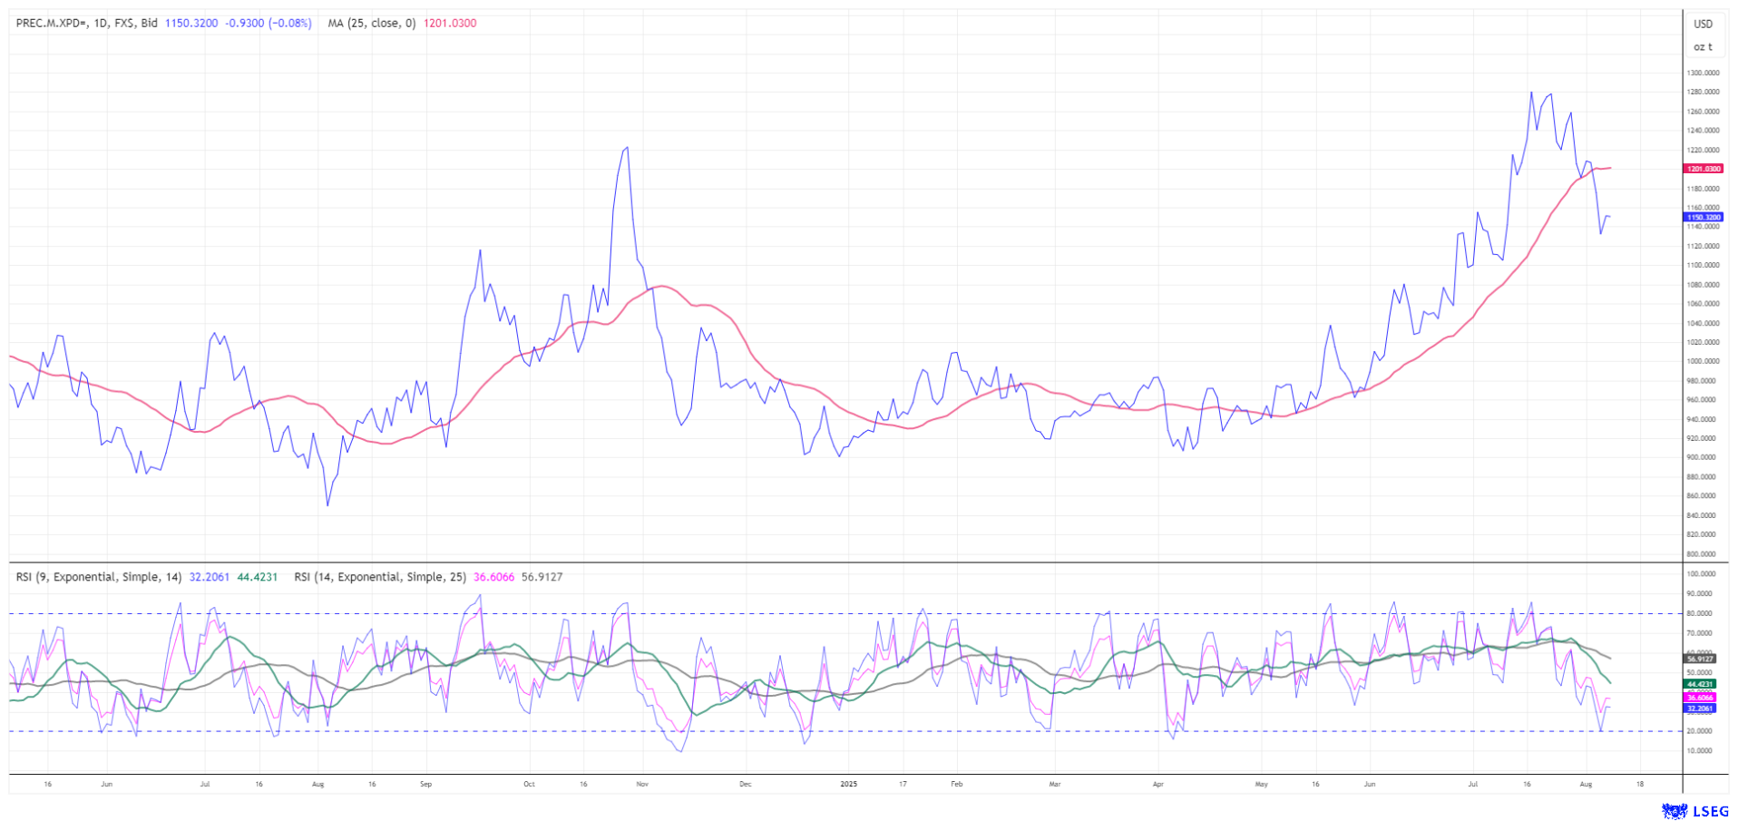This screenshot has width=1738, height=821.
Task: Click the 800.0000 price axis label
Action: click(x=1703, y=554)
